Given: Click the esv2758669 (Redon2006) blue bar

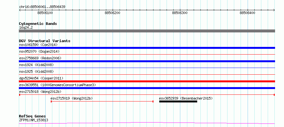Looking at the screenshot, I should (x=147, y=61).
